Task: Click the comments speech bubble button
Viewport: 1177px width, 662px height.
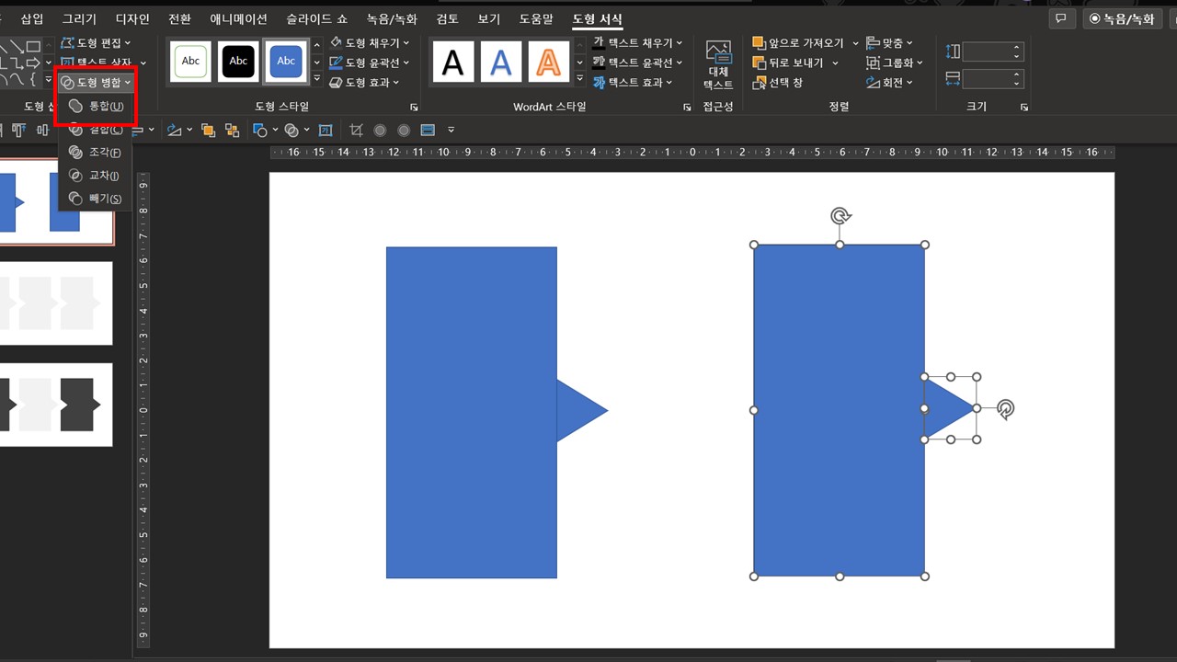Action: 1062,18
